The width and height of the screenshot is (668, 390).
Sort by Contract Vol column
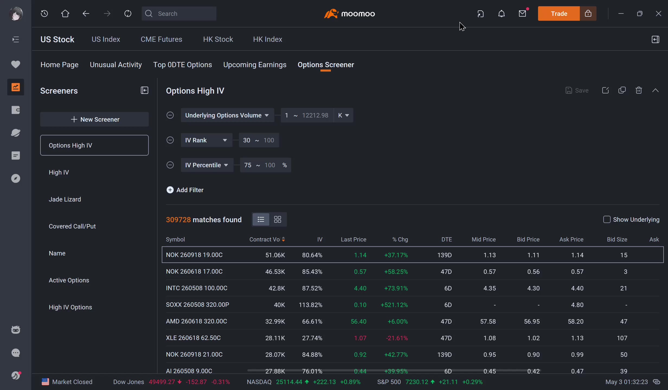click(267, 239)
